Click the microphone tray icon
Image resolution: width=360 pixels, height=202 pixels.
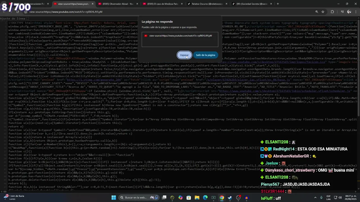(321, 198)
